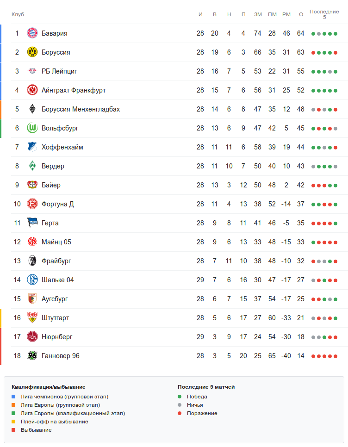Viewport: 348px width, 447px height.
Task: Click the Bayer Leverkusen club crest
Action: (32, 185)
